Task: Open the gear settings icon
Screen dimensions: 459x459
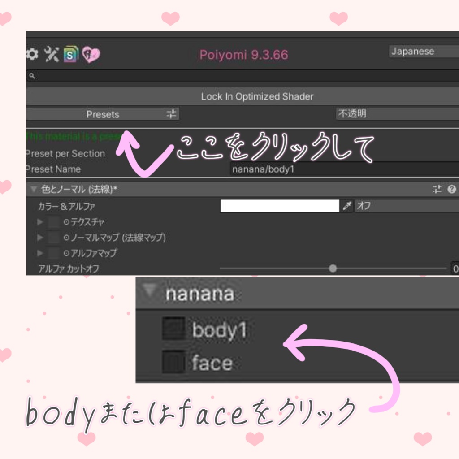Action: (x=32, y=54)
